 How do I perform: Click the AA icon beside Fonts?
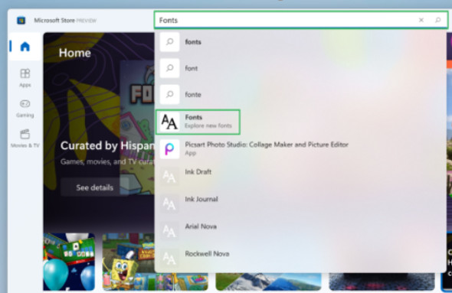pyautogui.click(x=169, y=122)
